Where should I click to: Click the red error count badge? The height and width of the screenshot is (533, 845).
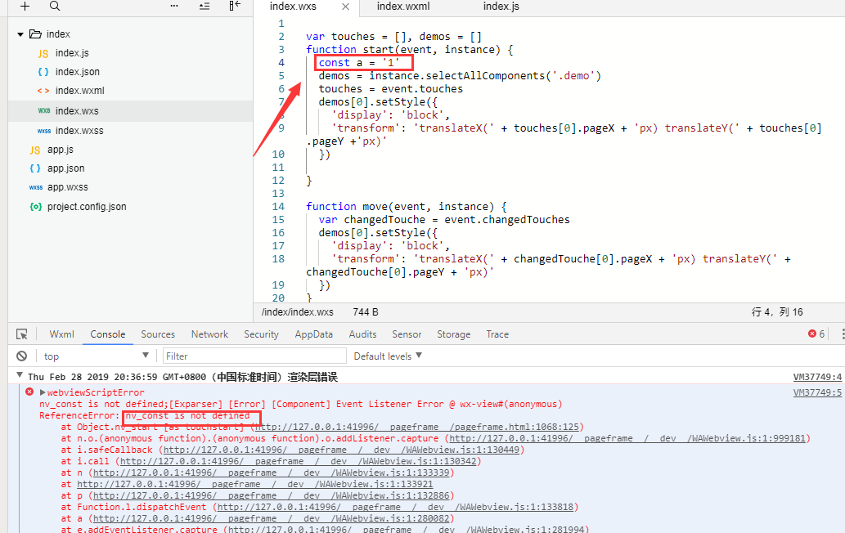click(816, 334)
